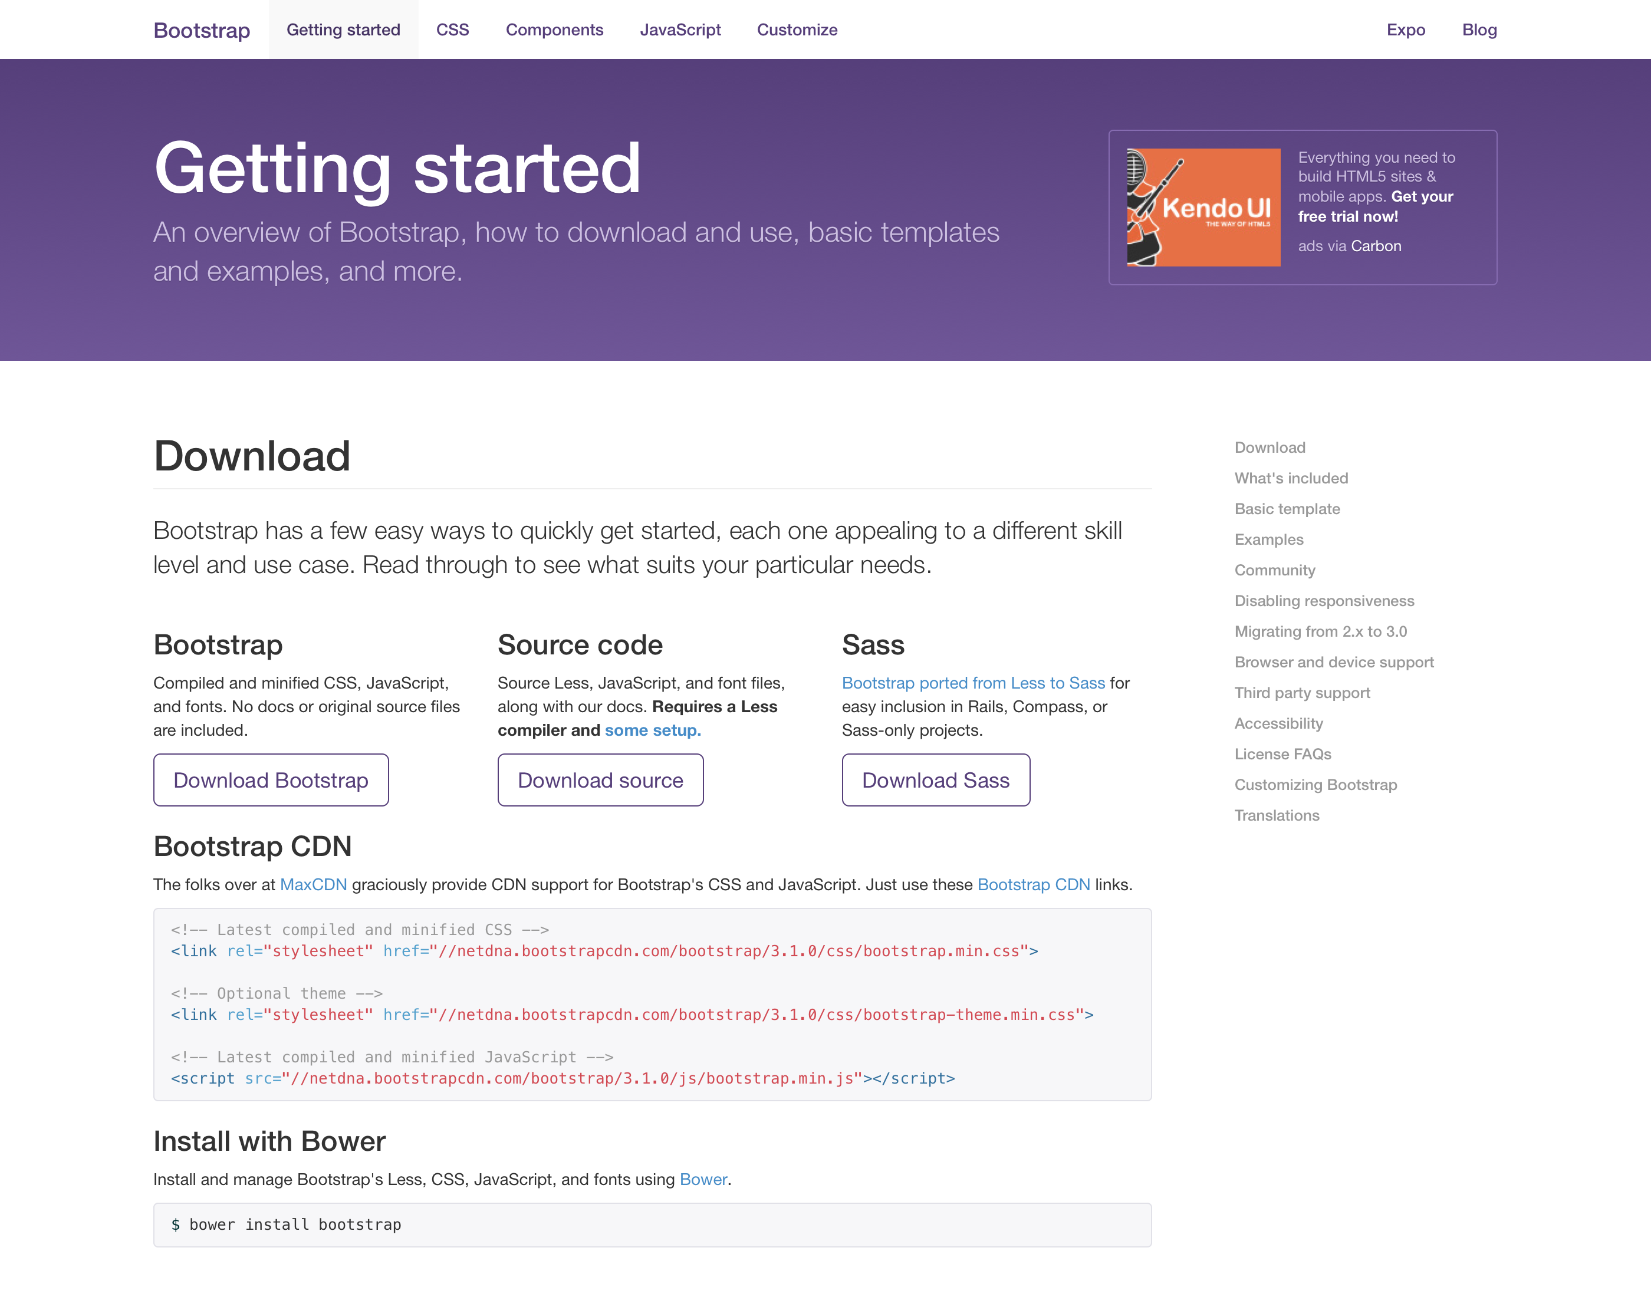Viewport: 1651px width, 1297px height.
Task: Click the Third party support sidebar link
Action: (1301, 692)
